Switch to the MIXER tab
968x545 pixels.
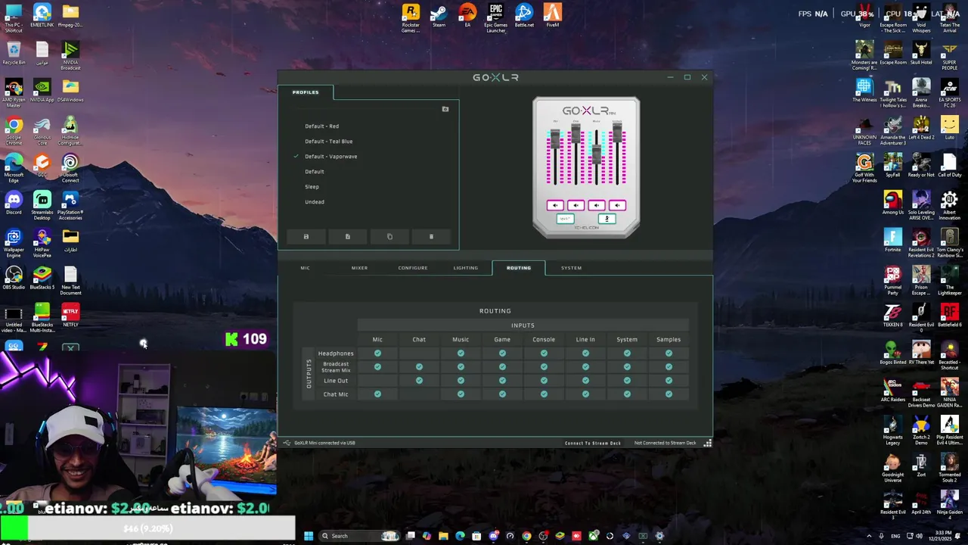point(359,268)
